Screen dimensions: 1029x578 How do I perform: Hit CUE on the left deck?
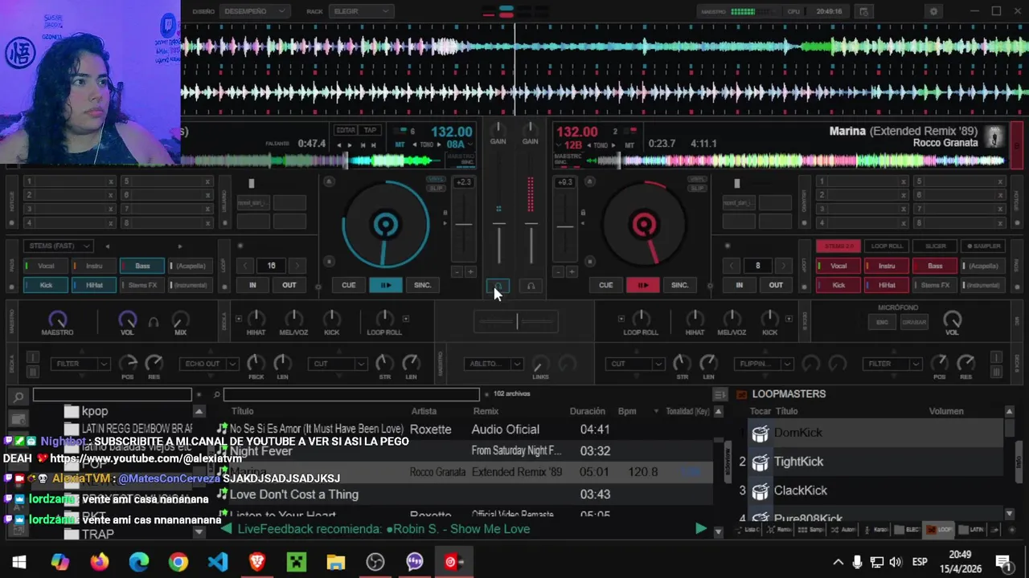[x=348, y=285]
